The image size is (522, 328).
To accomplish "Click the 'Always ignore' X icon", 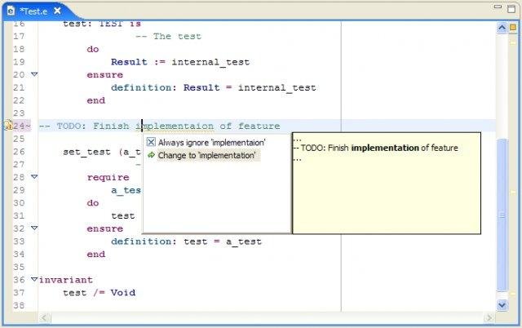I will pos(151,142).
